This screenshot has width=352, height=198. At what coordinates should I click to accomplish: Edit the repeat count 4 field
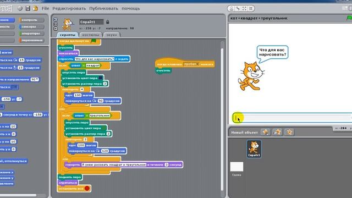82,89
